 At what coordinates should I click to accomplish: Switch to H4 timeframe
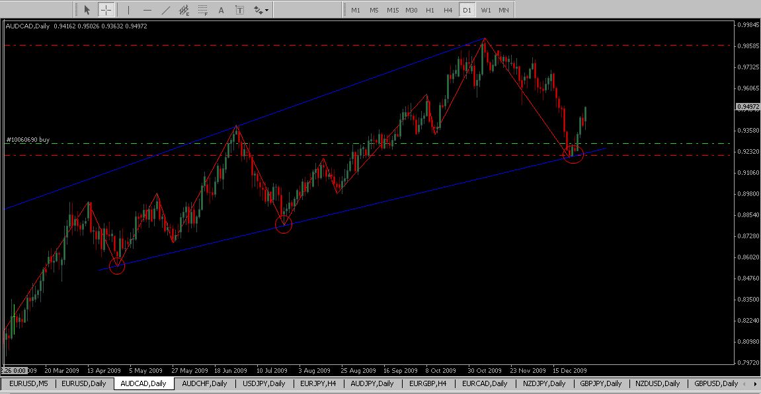[448, 10]
